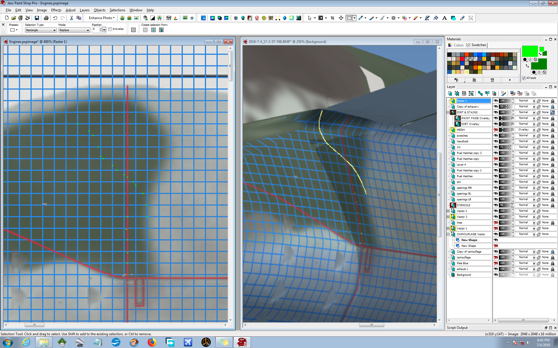The height and width of the screenshot is (348, 558).
Task: Open the Enhance Photo button menu
Action: 101,18
